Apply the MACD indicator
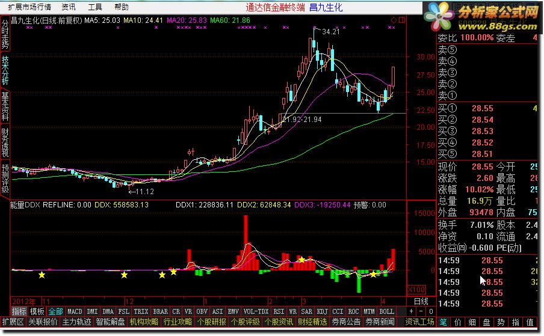544x336 pixels. (x=75, y=311)
